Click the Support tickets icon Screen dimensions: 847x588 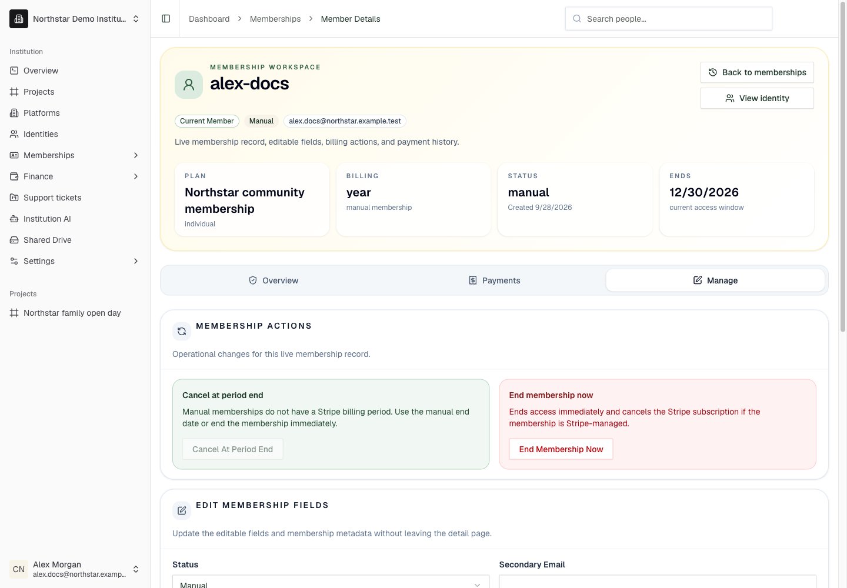[14, 198]
